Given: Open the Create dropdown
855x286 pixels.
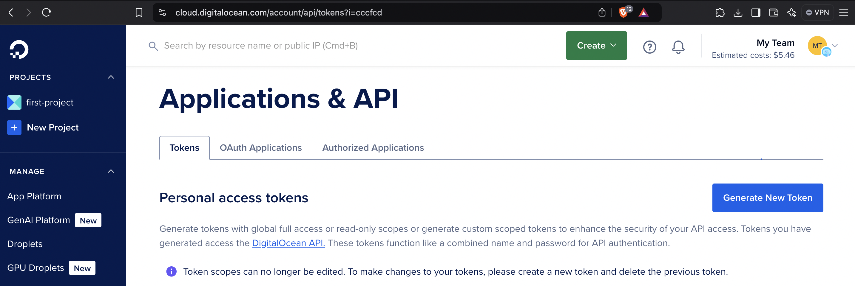Looking at the screenshot, I should 596,45.
